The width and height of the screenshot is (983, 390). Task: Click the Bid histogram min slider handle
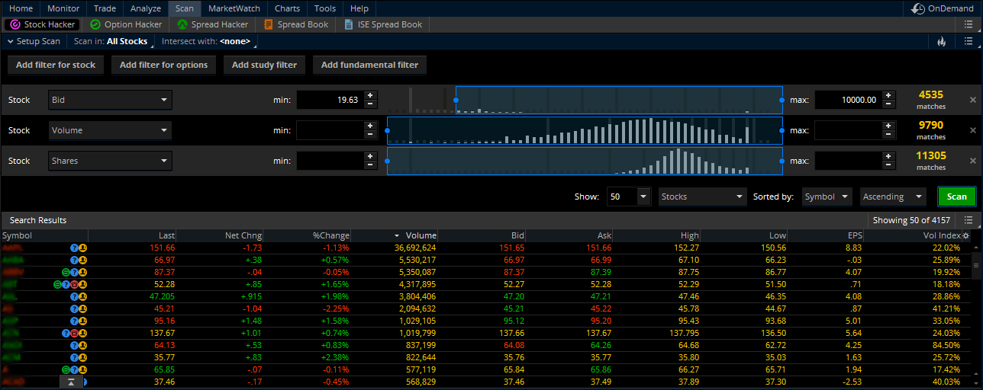tap(456, 100)
